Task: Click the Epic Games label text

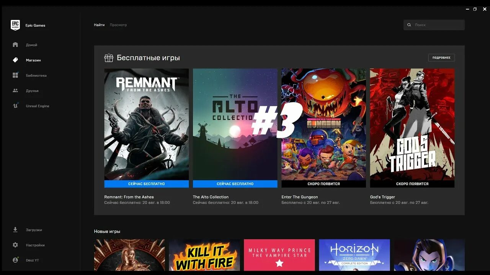Action: click(x=35, y=26)
